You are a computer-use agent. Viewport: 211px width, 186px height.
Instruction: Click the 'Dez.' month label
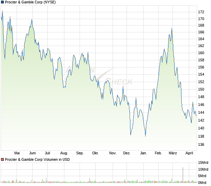tap(127, 153)
